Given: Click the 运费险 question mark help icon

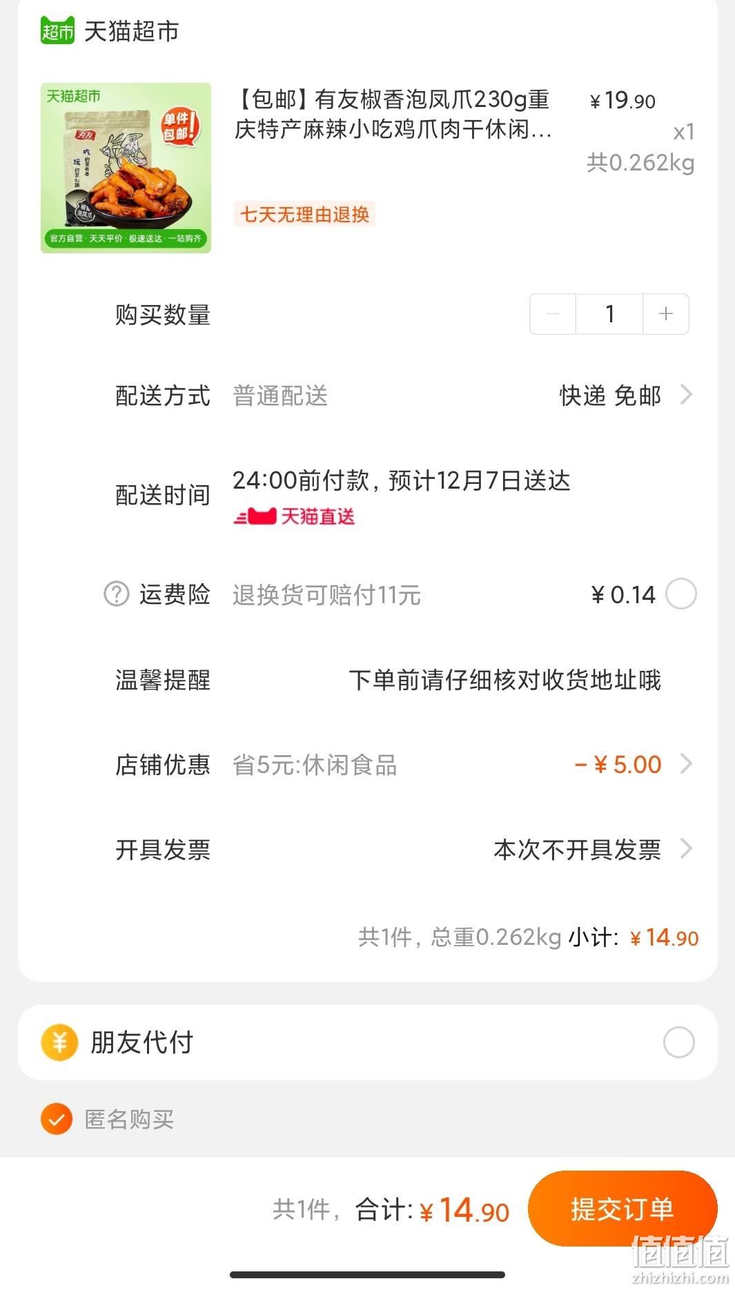Looking at the screenshot, I should pos(117,594).
